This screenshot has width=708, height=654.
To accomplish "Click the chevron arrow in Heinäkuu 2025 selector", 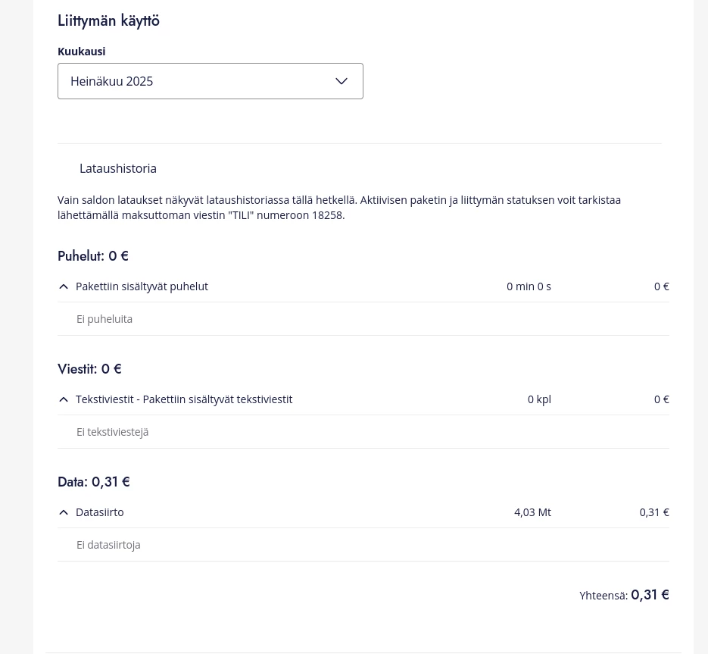I will [x=342, y=81].
